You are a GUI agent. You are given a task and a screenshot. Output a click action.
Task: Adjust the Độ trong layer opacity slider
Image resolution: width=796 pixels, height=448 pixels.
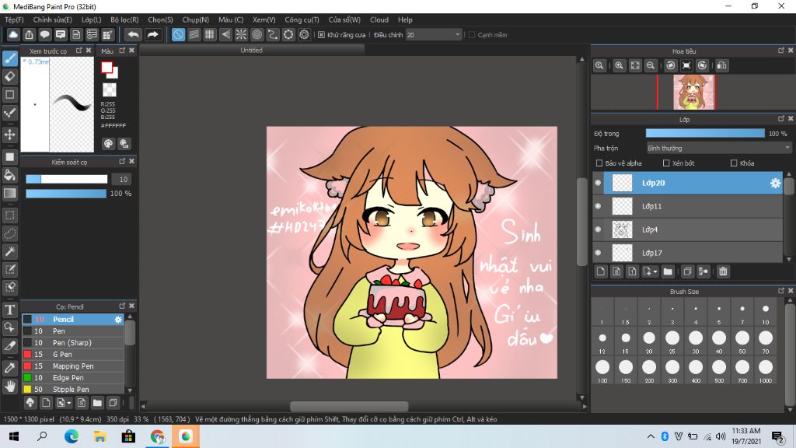point(705,134)
